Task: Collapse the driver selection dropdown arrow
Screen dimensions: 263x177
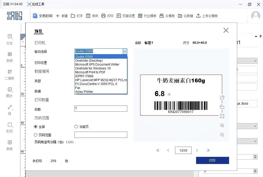Action: click(125, 51)
